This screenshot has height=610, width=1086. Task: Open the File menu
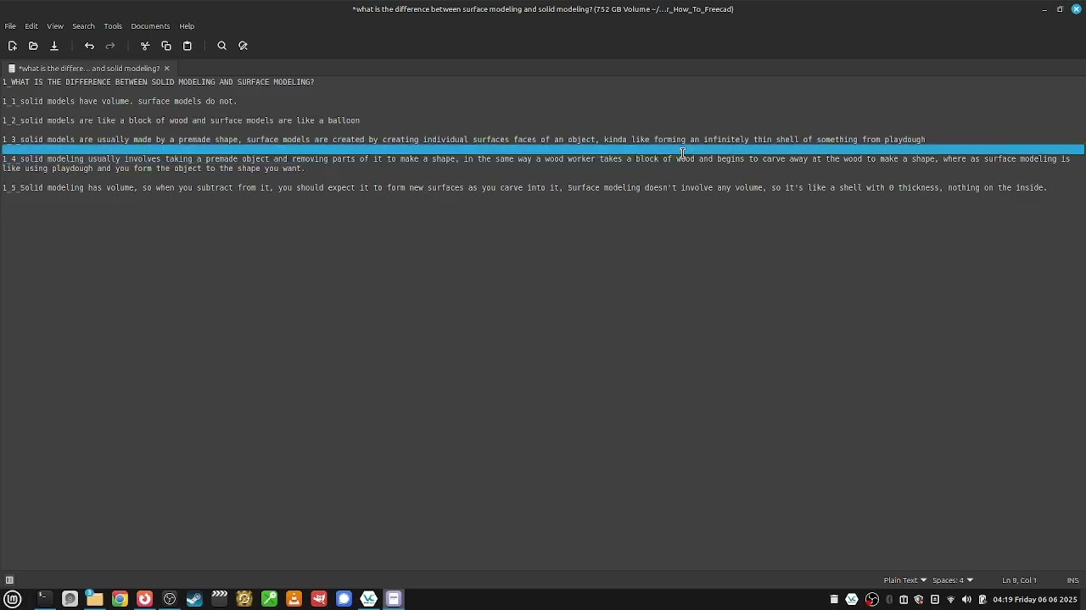pyautogui.click(x=10, y=26)
